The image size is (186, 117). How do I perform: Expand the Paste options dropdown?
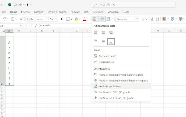coord(16,19)
